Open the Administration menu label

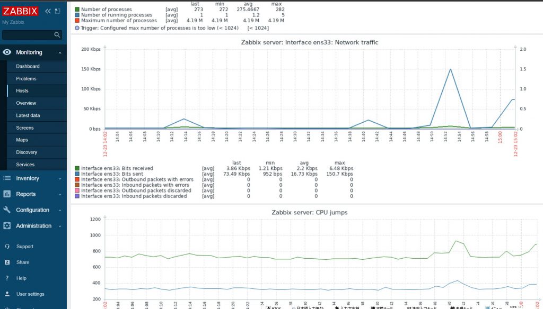[x=33, y=226]
